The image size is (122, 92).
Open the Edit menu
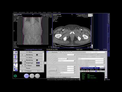pos(27,12)
